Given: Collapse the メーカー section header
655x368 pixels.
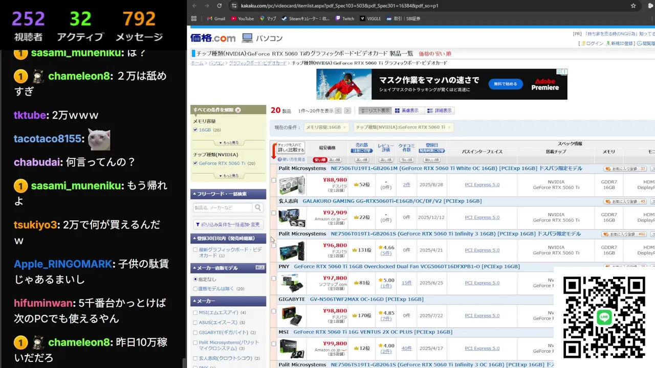Looking at the screenshot, I should pyautogui.click(x=228, y=301).
